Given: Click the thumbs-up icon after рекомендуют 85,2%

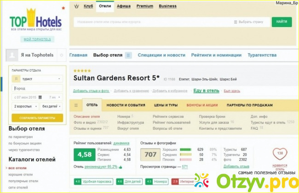Looking at the screenshot, I should click(121, 167).
